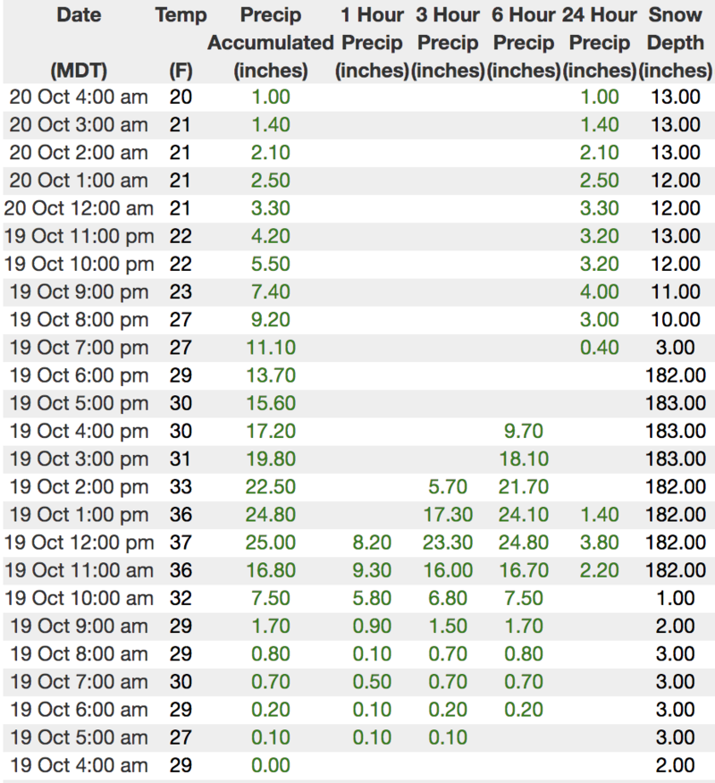Screen dimensions: 715x783
Task: Select the 23.30 three-hour precip value
Action: tap(449, 543)
